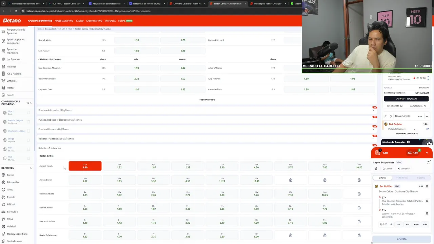
Task: Collapse the Deportes section
Action: [31, 168]
